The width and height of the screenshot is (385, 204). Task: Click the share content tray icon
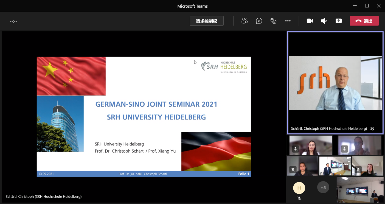pyautogui.click(x=339, y=21)
